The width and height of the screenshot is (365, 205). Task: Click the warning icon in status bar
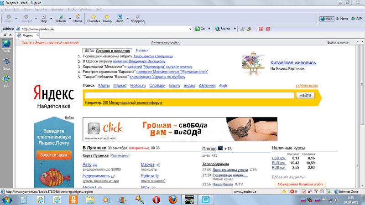tap(284, 191)
